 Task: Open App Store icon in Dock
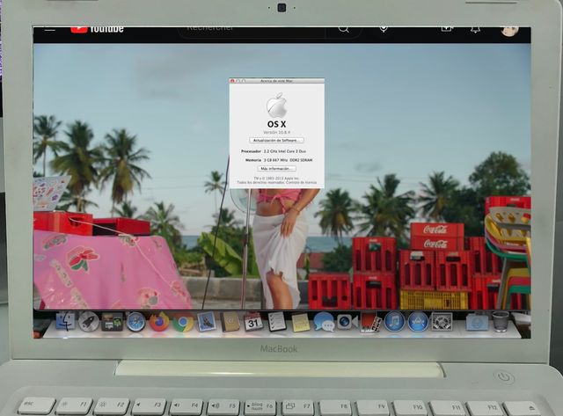coord(418,322)
